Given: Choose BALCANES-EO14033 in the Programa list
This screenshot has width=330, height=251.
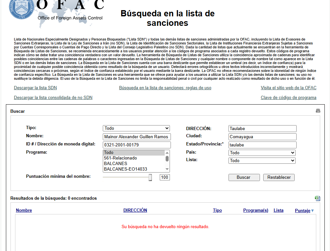Looking at the screenshot, I should [125, 169].
